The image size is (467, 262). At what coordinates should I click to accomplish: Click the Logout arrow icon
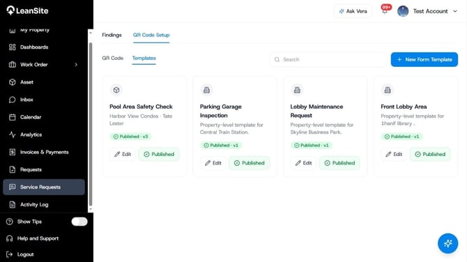10,254
